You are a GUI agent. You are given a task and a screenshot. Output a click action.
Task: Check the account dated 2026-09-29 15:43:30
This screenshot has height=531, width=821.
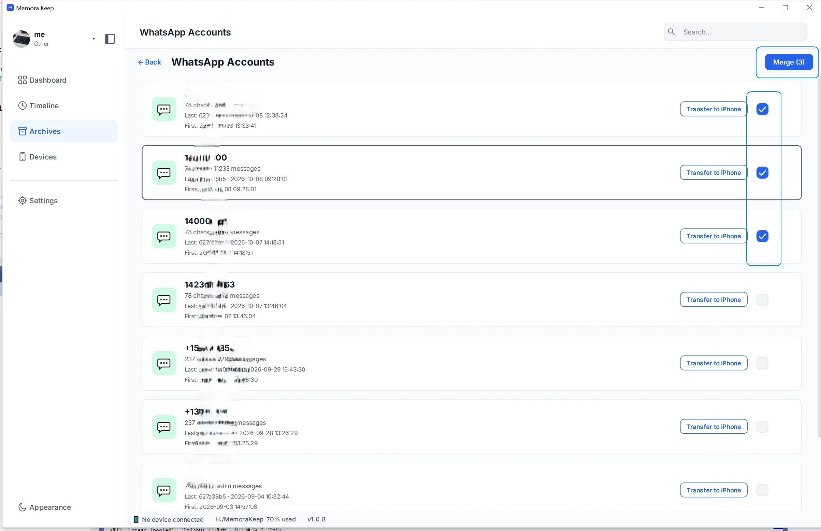click(x=762, y=363)
